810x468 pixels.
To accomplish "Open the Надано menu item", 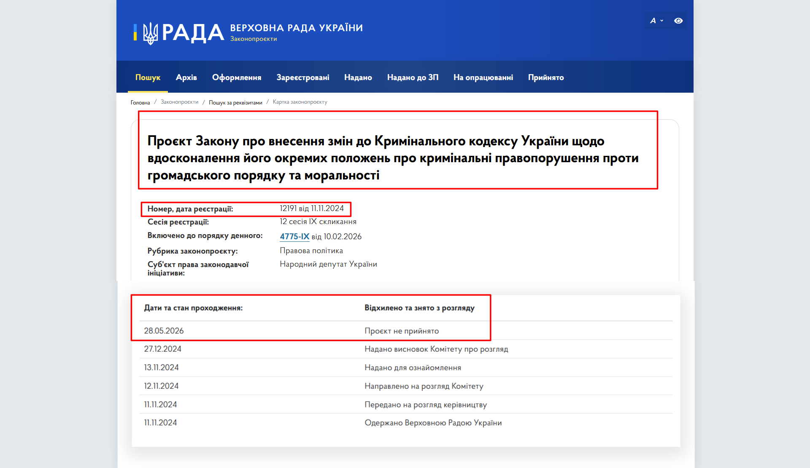I will [x=358, y=77].
